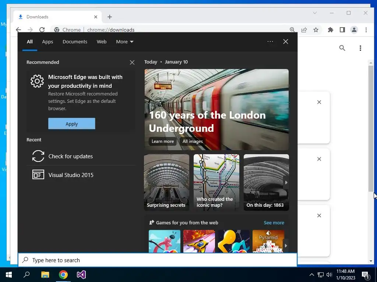Open the Surprising secrets thumbnail
This screenshot has height=282, width=377.
tap(167, 182)
